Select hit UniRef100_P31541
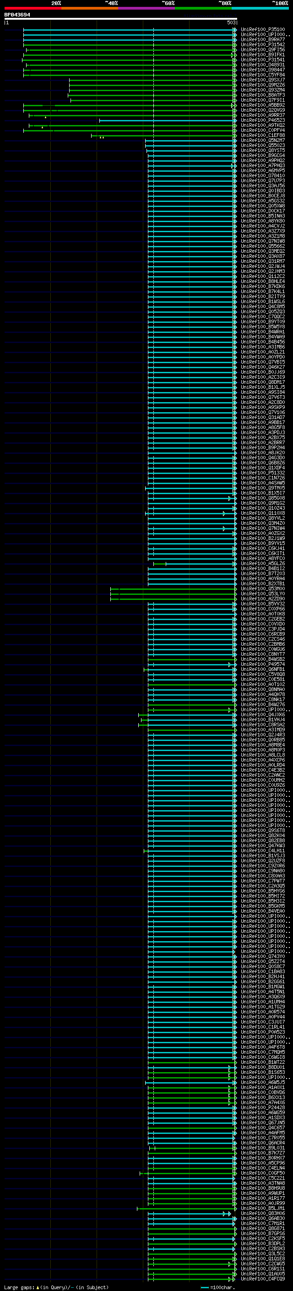The image size is (293, 1291). coord(263,60)
